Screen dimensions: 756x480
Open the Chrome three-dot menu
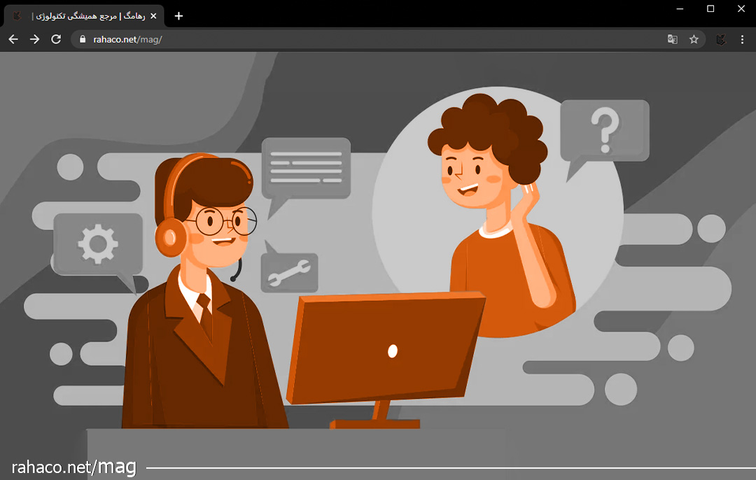coord(743,40)
